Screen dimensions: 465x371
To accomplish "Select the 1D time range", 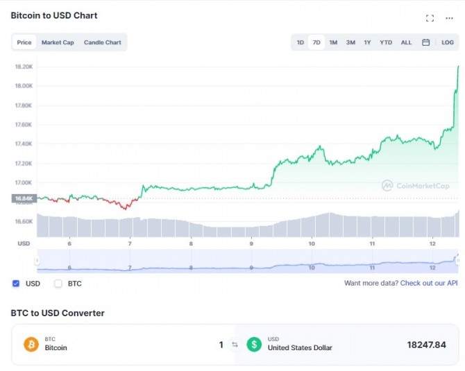I will pos(301,42).
